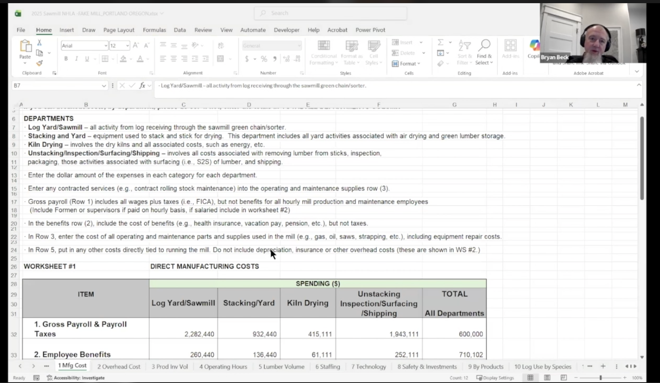This screenshot has width=660, height=383.
Task: Apply Merge & Center to selection
Action: (221, 59)
